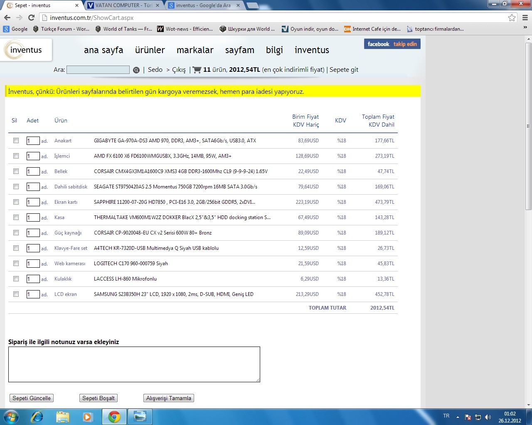Tick delete checkbox for SAMSUNG LCD ekran row
Screen dimensions: 532x425
[x=16, y=294]
